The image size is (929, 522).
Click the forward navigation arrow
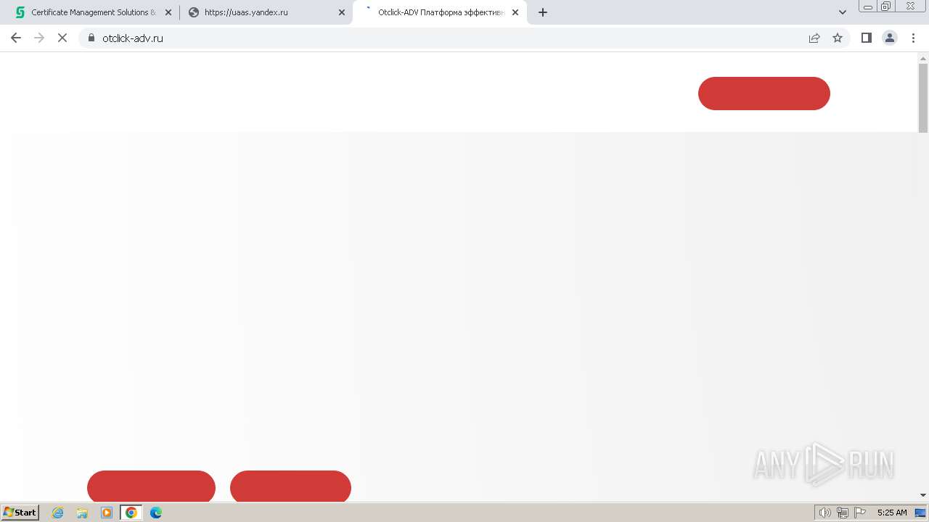click(39, 38)
